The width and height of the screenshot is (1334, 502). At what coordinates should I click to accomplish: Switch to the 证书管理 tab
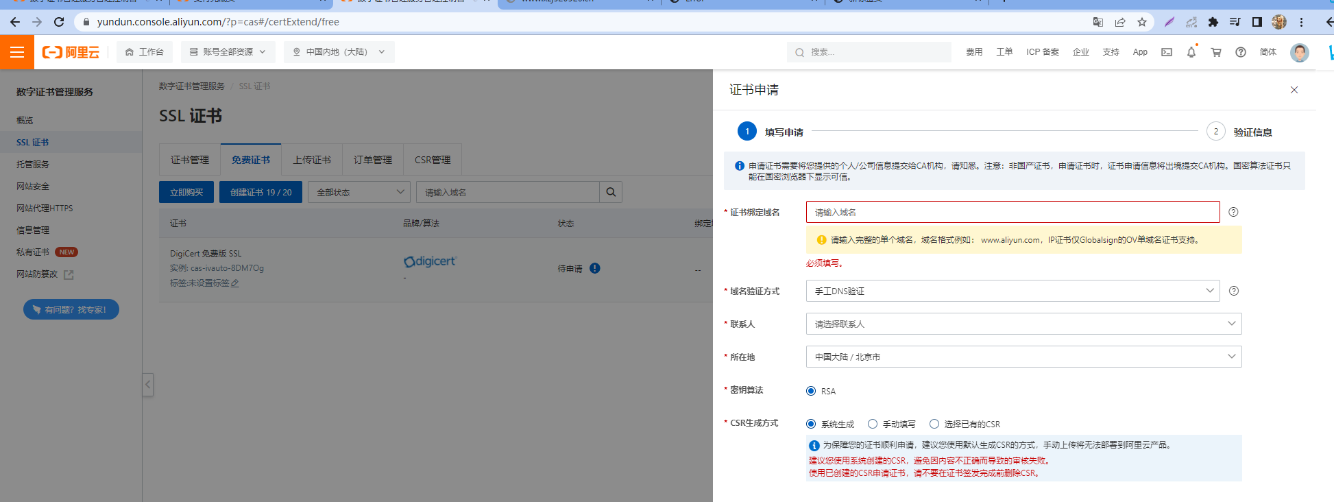click(190, 160)
